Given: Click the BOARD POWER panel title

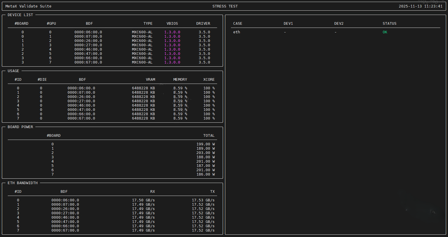Looking at the screenshot, I should click(20, 127).
